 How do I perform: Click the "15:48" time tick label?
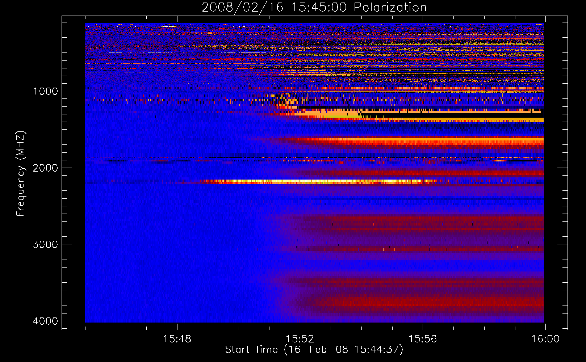[x=177, y=339]
